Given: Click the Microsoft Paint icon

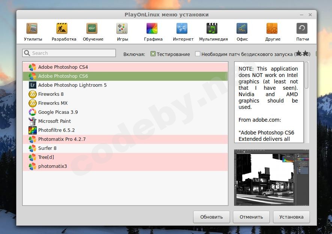Looking at the screenshot, I should point(32,121).
